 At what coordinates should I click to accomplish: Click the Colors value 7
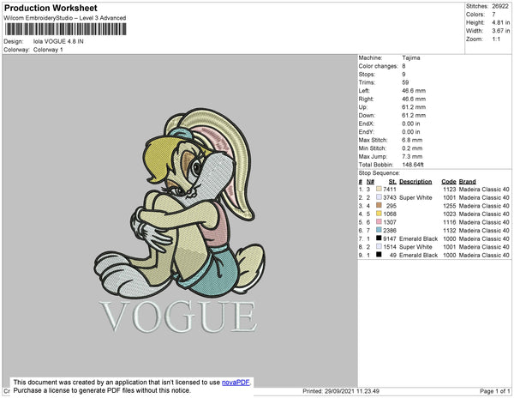click(493, 15)
